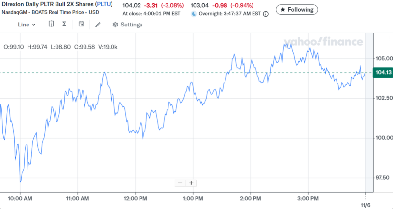Click the comparison columns icon

click(x=51, y=24)
